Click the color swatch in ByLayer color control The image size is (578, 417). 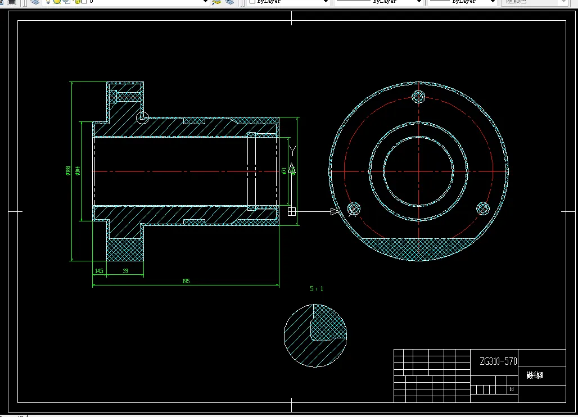click(252, 2)
